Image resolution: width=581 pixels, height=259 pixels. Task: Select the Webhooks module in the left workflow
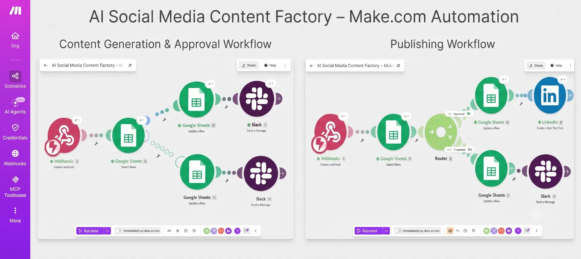click(64, 136)
